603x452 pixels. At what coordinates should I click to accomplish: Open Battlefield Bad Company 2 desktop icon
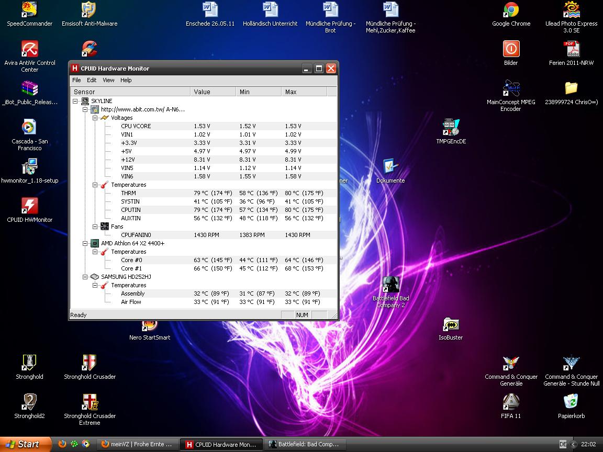click(x=390, y=285)
